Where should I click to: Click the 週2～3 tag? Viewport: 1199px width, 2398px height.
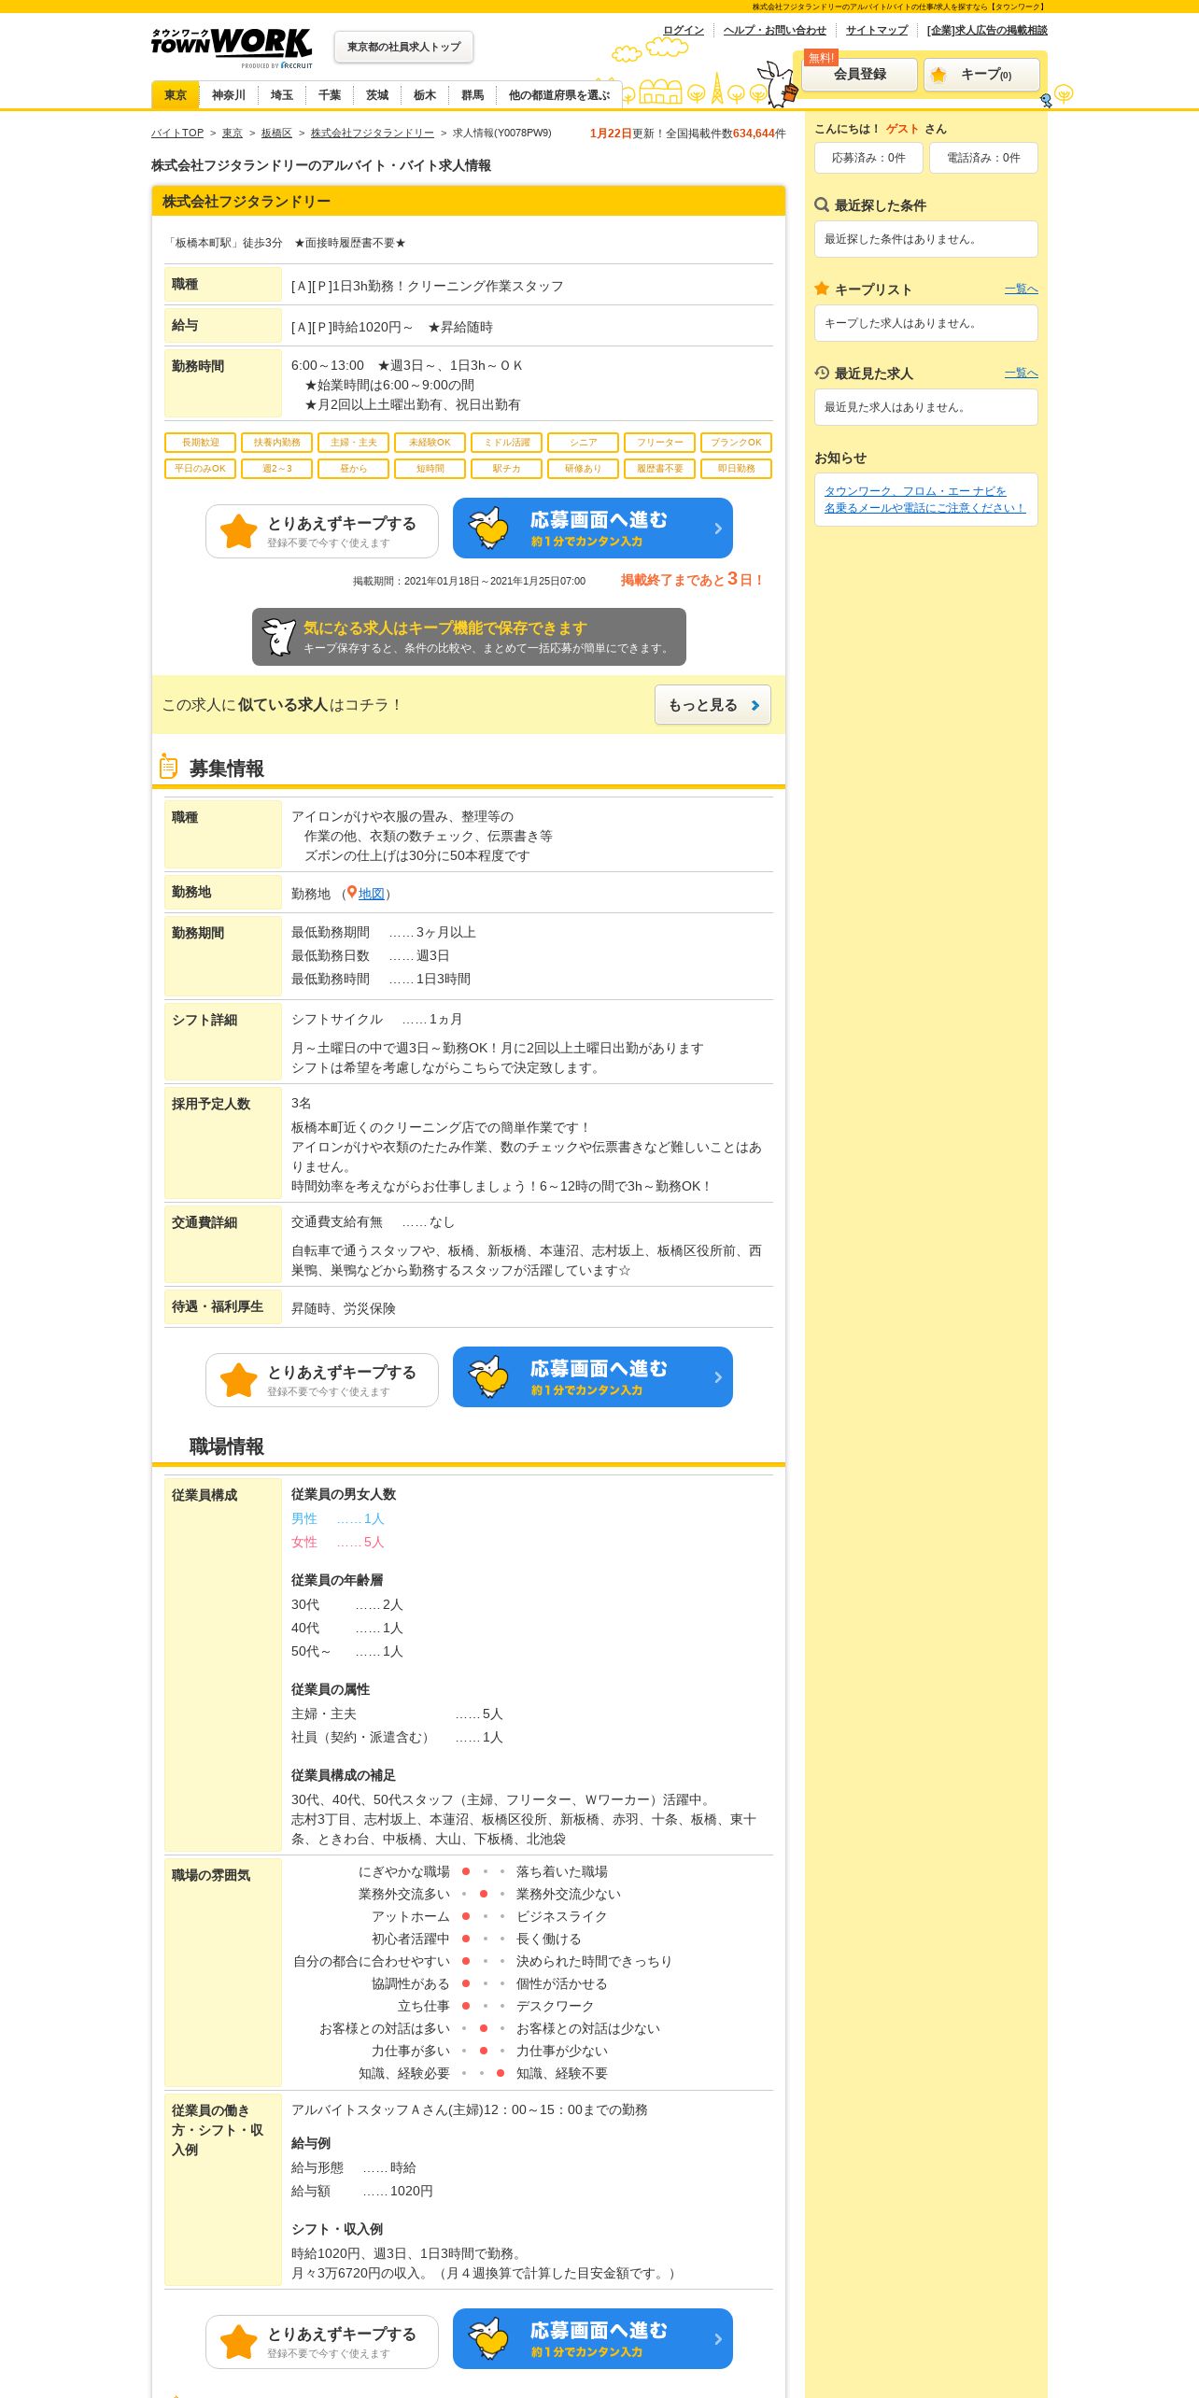click(277, 469)
